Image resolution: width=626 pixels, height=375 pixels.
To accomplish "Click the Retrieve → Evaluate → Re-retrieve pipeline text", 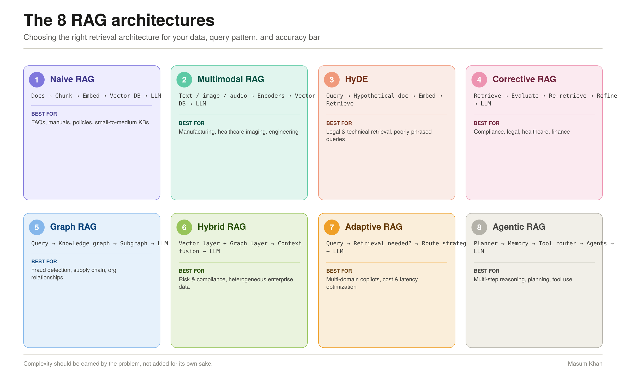I will (545, 100).
